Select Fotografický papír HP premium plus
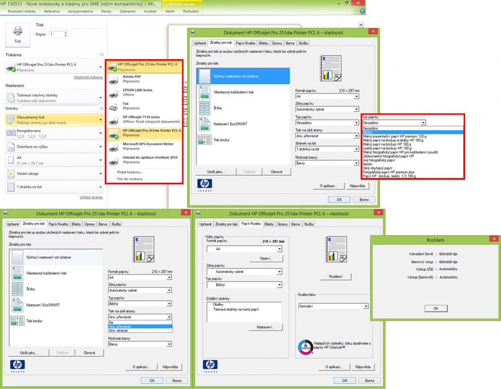The image size is (501, 389). click(412, 172)
